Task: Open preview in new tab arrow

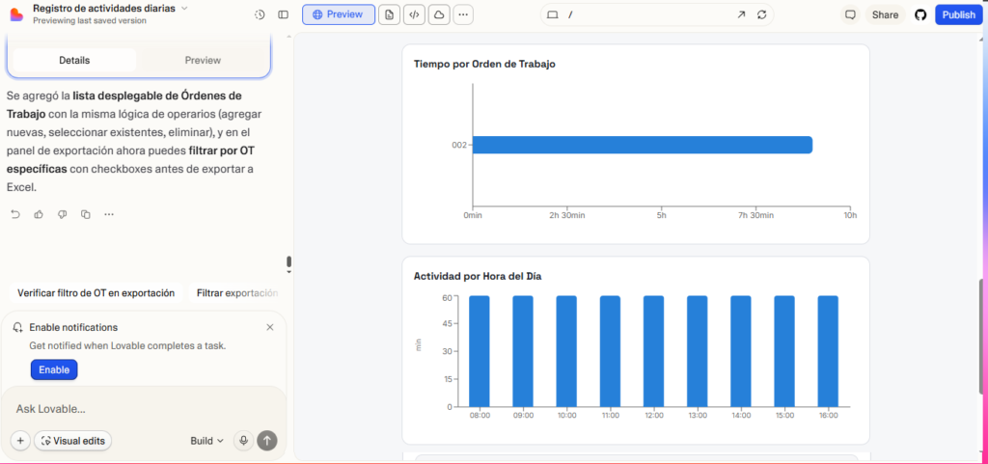Action: (x=741, y=14)
